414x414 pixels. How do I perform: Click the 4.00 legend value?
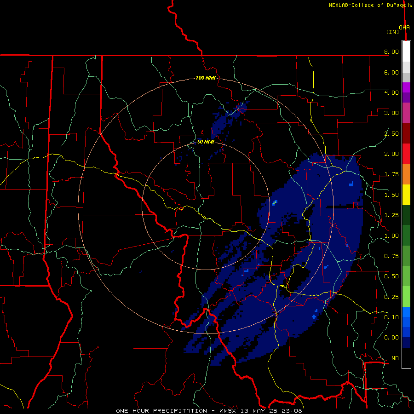point(391,92)
